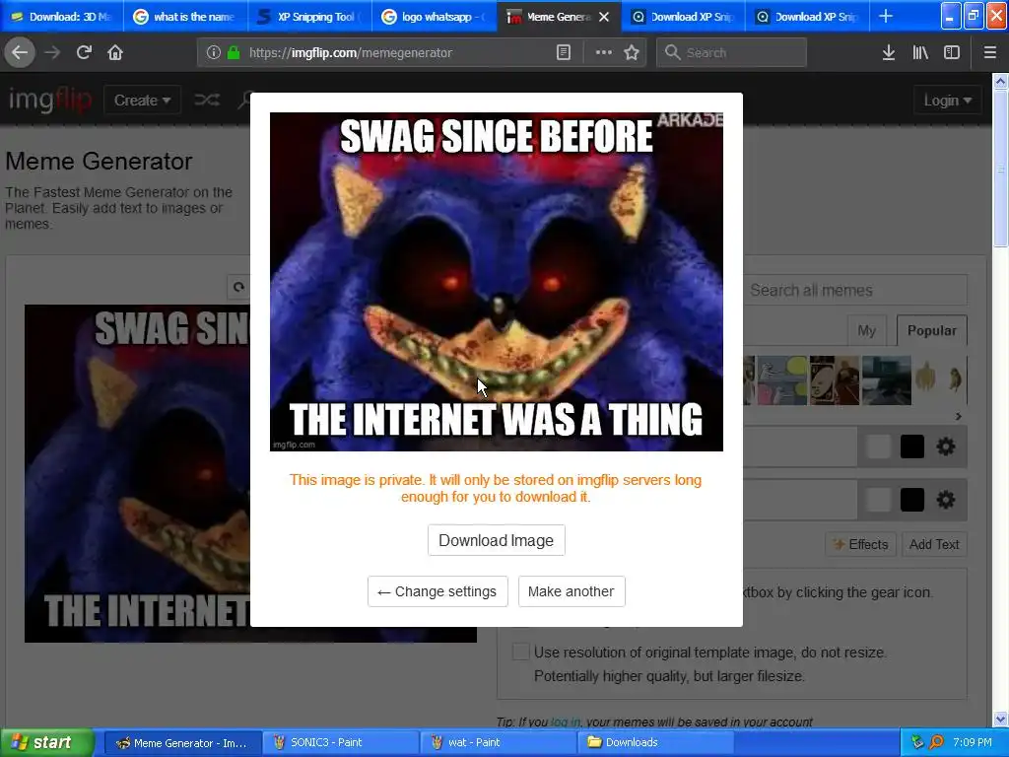Show site information icon in address bar
The width and height of the screenshot is (1009, 757).
click(x=214, y=53)
